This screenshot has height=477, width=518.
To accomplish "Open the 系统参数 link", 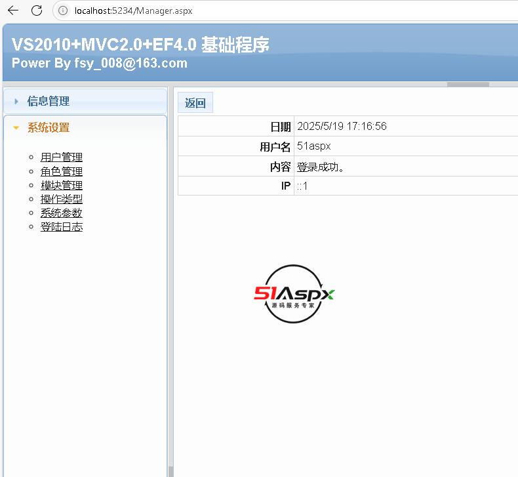I will pos(62,213).
